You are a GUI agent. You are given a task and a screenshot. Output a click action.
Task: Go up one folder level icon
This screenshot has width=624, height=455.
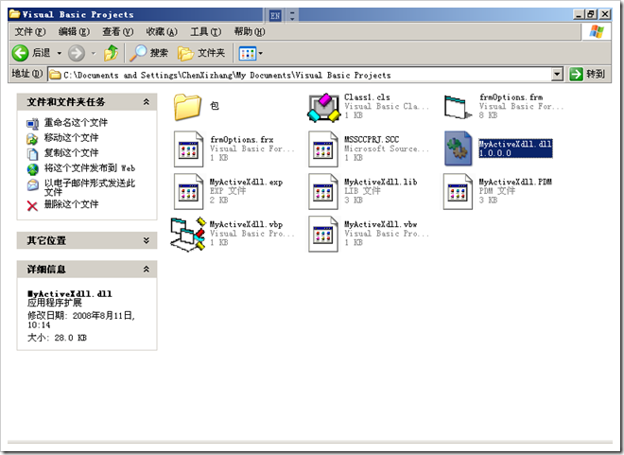pos(111,53)
